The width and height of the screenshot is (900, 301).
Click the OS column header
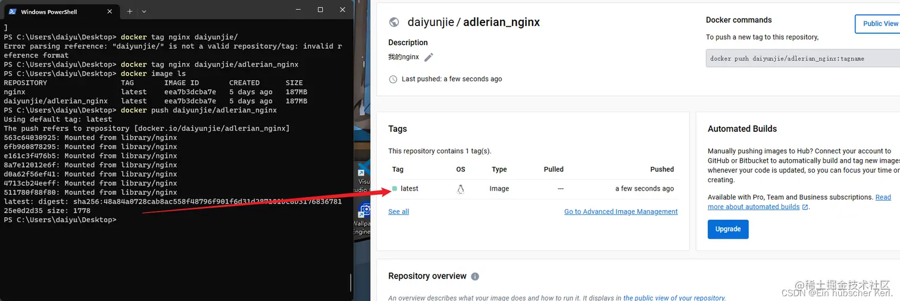click(461, 169)
